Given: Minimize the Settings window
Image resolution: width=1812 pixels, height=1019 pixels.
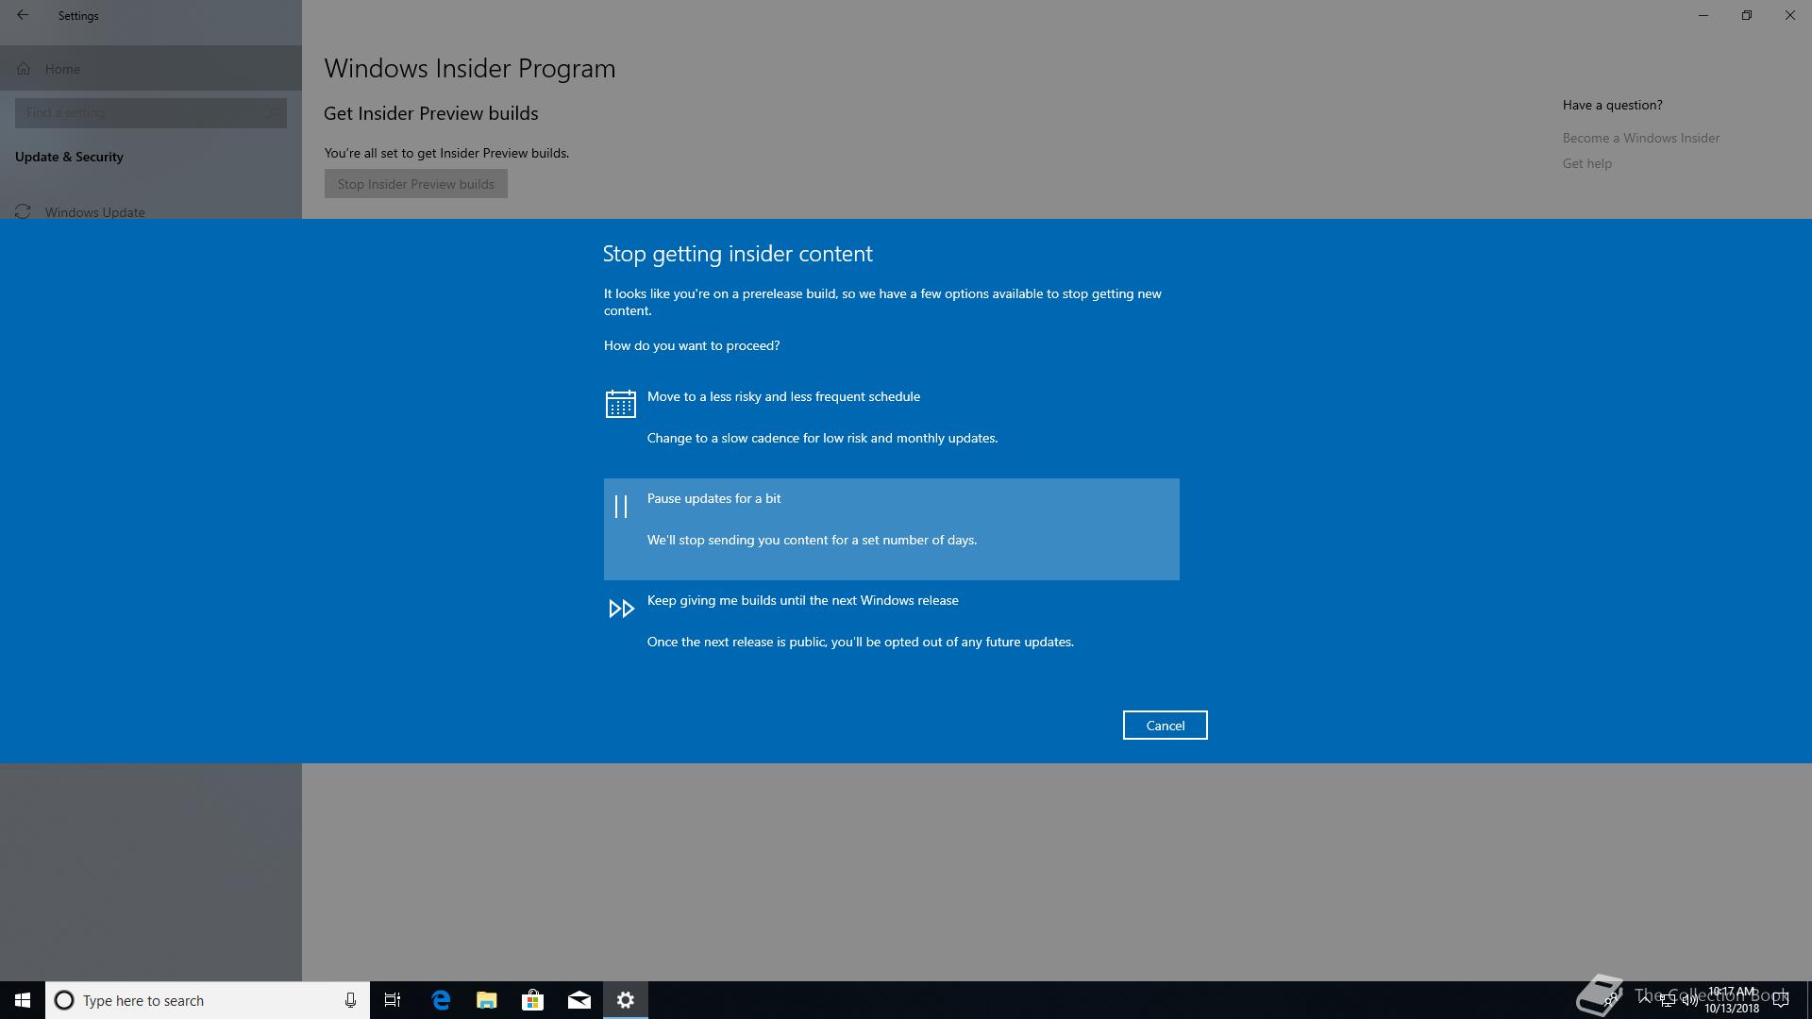Looking at the screenshot, I should pyautogui.click(x=1703, y=15).
